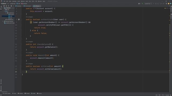Close the ATM.java editor tab
The width and height of the screenshot is (172, 96).
coord(40,6)
